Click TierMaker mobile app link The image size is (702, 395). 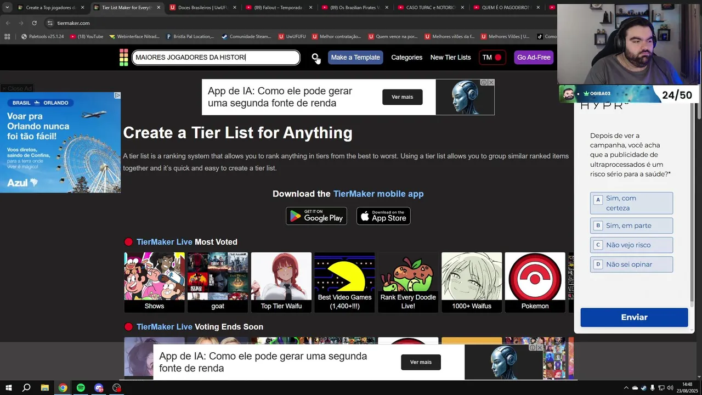click(378, 194)
